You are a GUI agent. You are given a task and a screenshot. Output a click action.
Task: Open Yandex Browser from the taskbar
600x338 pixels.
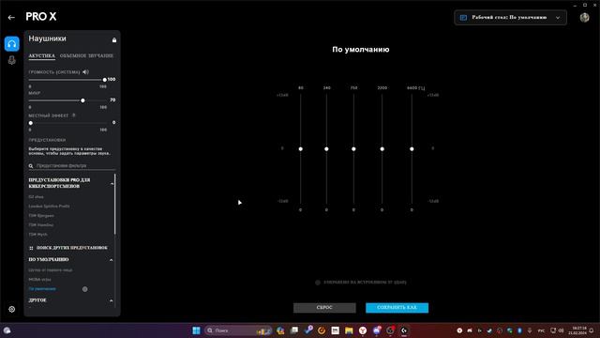pyautogui.click(x=363, y=330)
